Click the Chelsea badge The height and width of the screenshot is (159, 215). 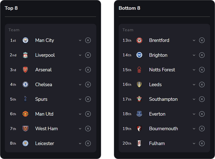26,84
